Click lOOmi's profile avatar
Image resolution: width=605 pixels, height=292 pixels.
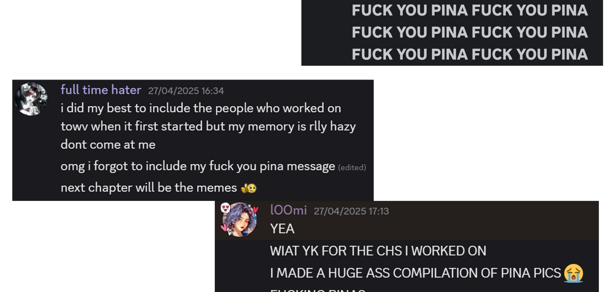click(x=239, y=220)
